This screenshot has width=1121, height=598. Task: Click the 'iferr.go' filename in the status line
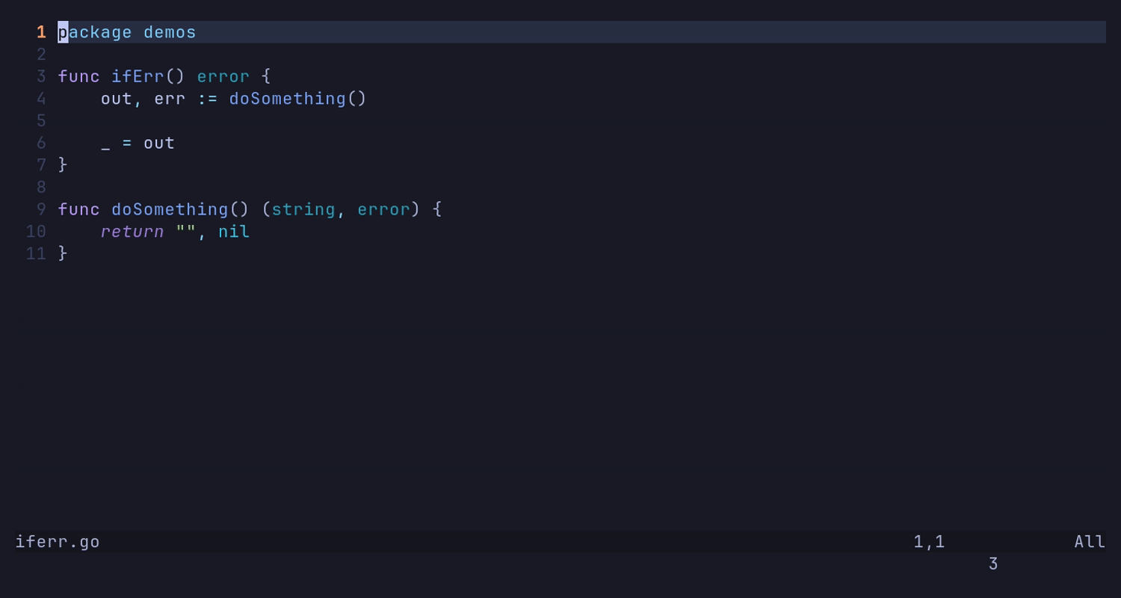coord(58,542)
